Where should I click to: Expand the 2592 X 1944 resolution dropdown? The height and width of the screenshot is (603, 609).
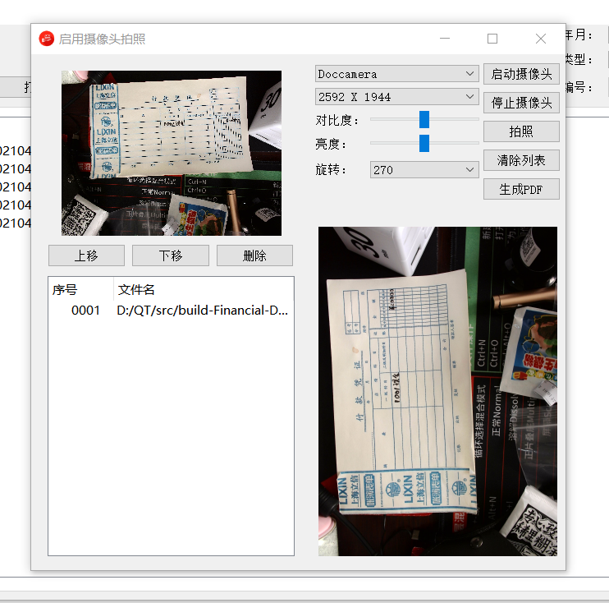tap(397, 97)
